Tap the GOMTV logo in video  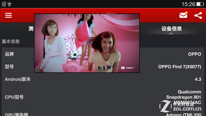tap(128, 68)
